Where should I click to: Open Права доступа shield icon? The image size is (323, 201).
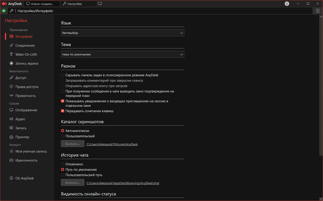(x=11, y=87)
